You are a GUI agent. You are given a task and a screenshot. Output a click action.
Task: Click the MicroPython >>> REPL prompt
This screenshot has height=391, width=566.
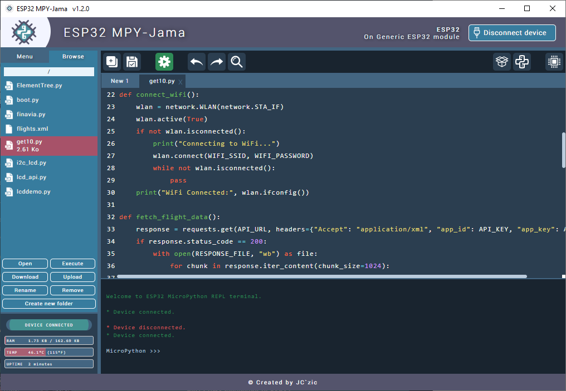tap(133, 351)
